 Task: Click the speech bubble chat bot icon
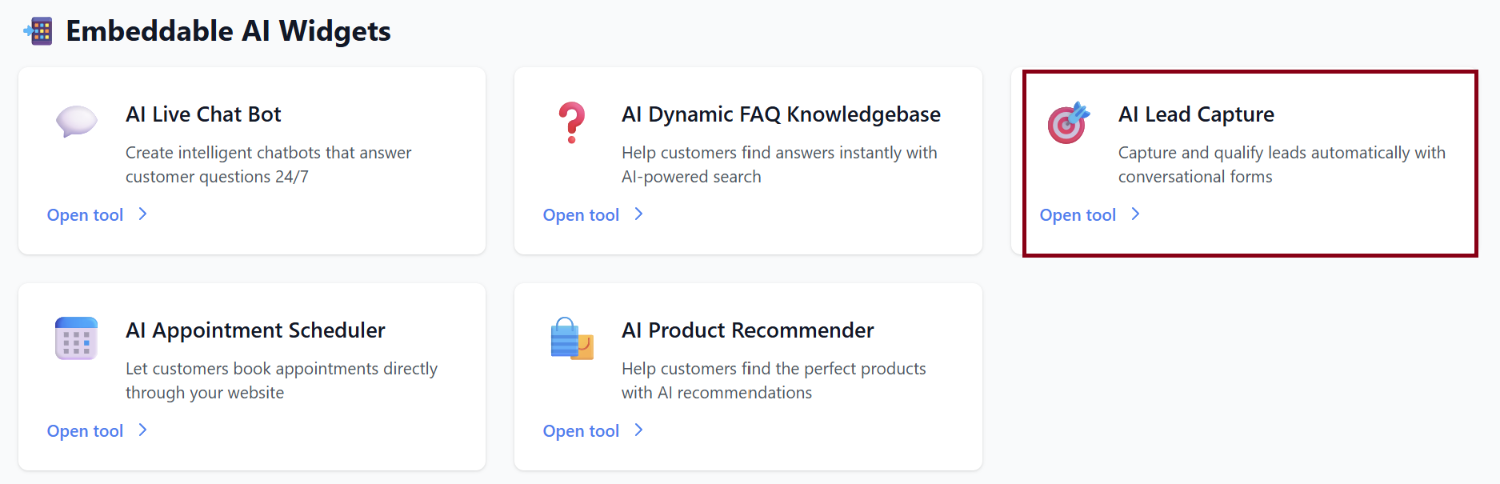point(76,122)
